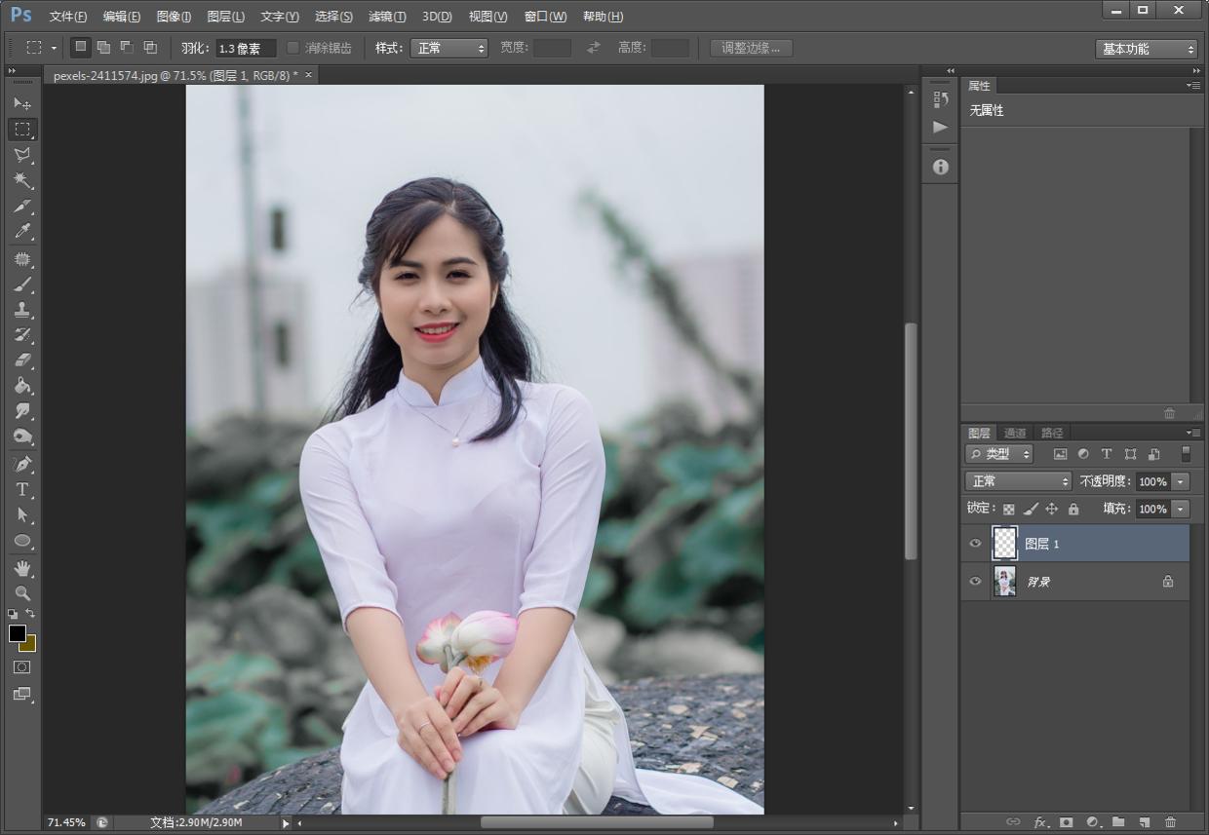Pick the Horizontal Type tool
The height and width of the screenshot is (835, 1209).
coord(22,489)
